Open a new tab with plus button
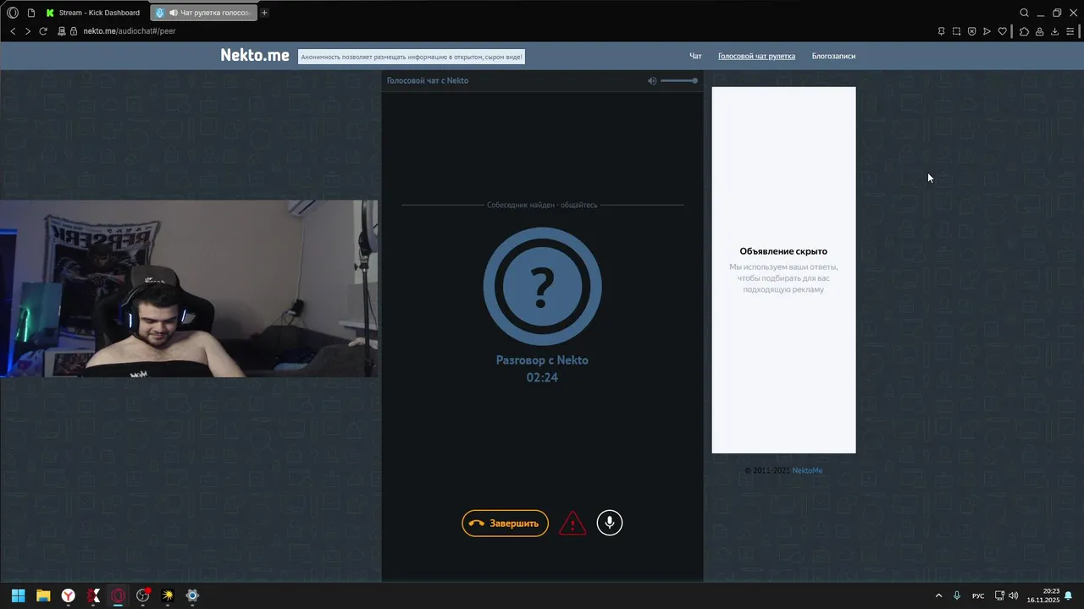 (x=264, y=13)
